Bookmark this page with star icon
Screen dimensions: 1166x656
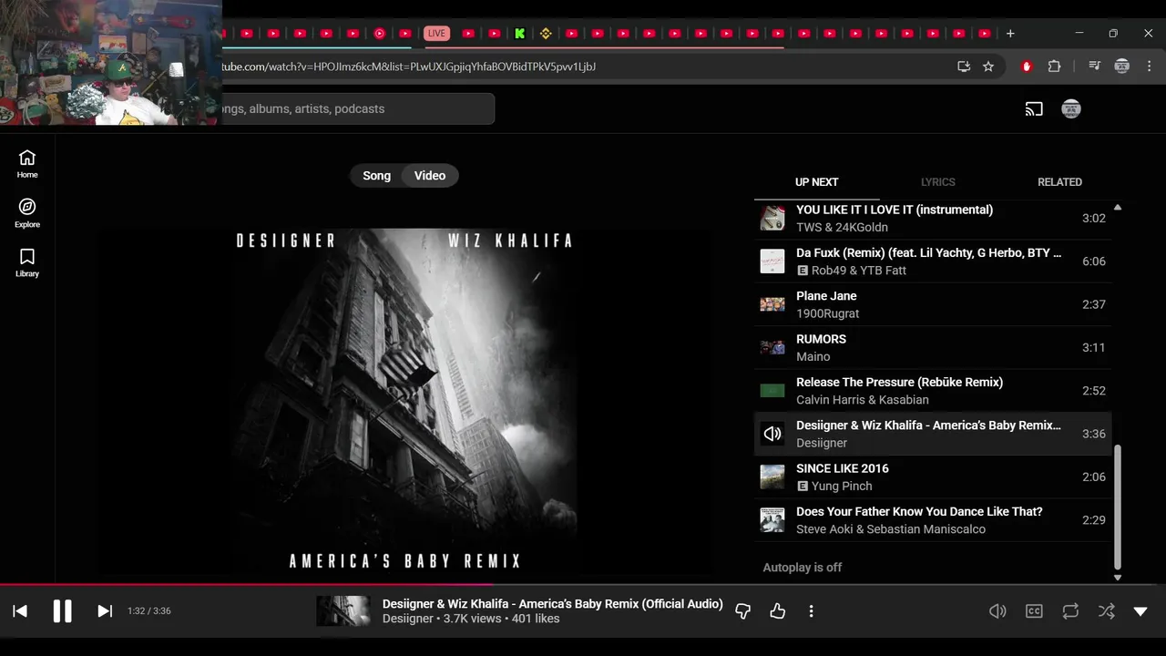pos(988,67)
